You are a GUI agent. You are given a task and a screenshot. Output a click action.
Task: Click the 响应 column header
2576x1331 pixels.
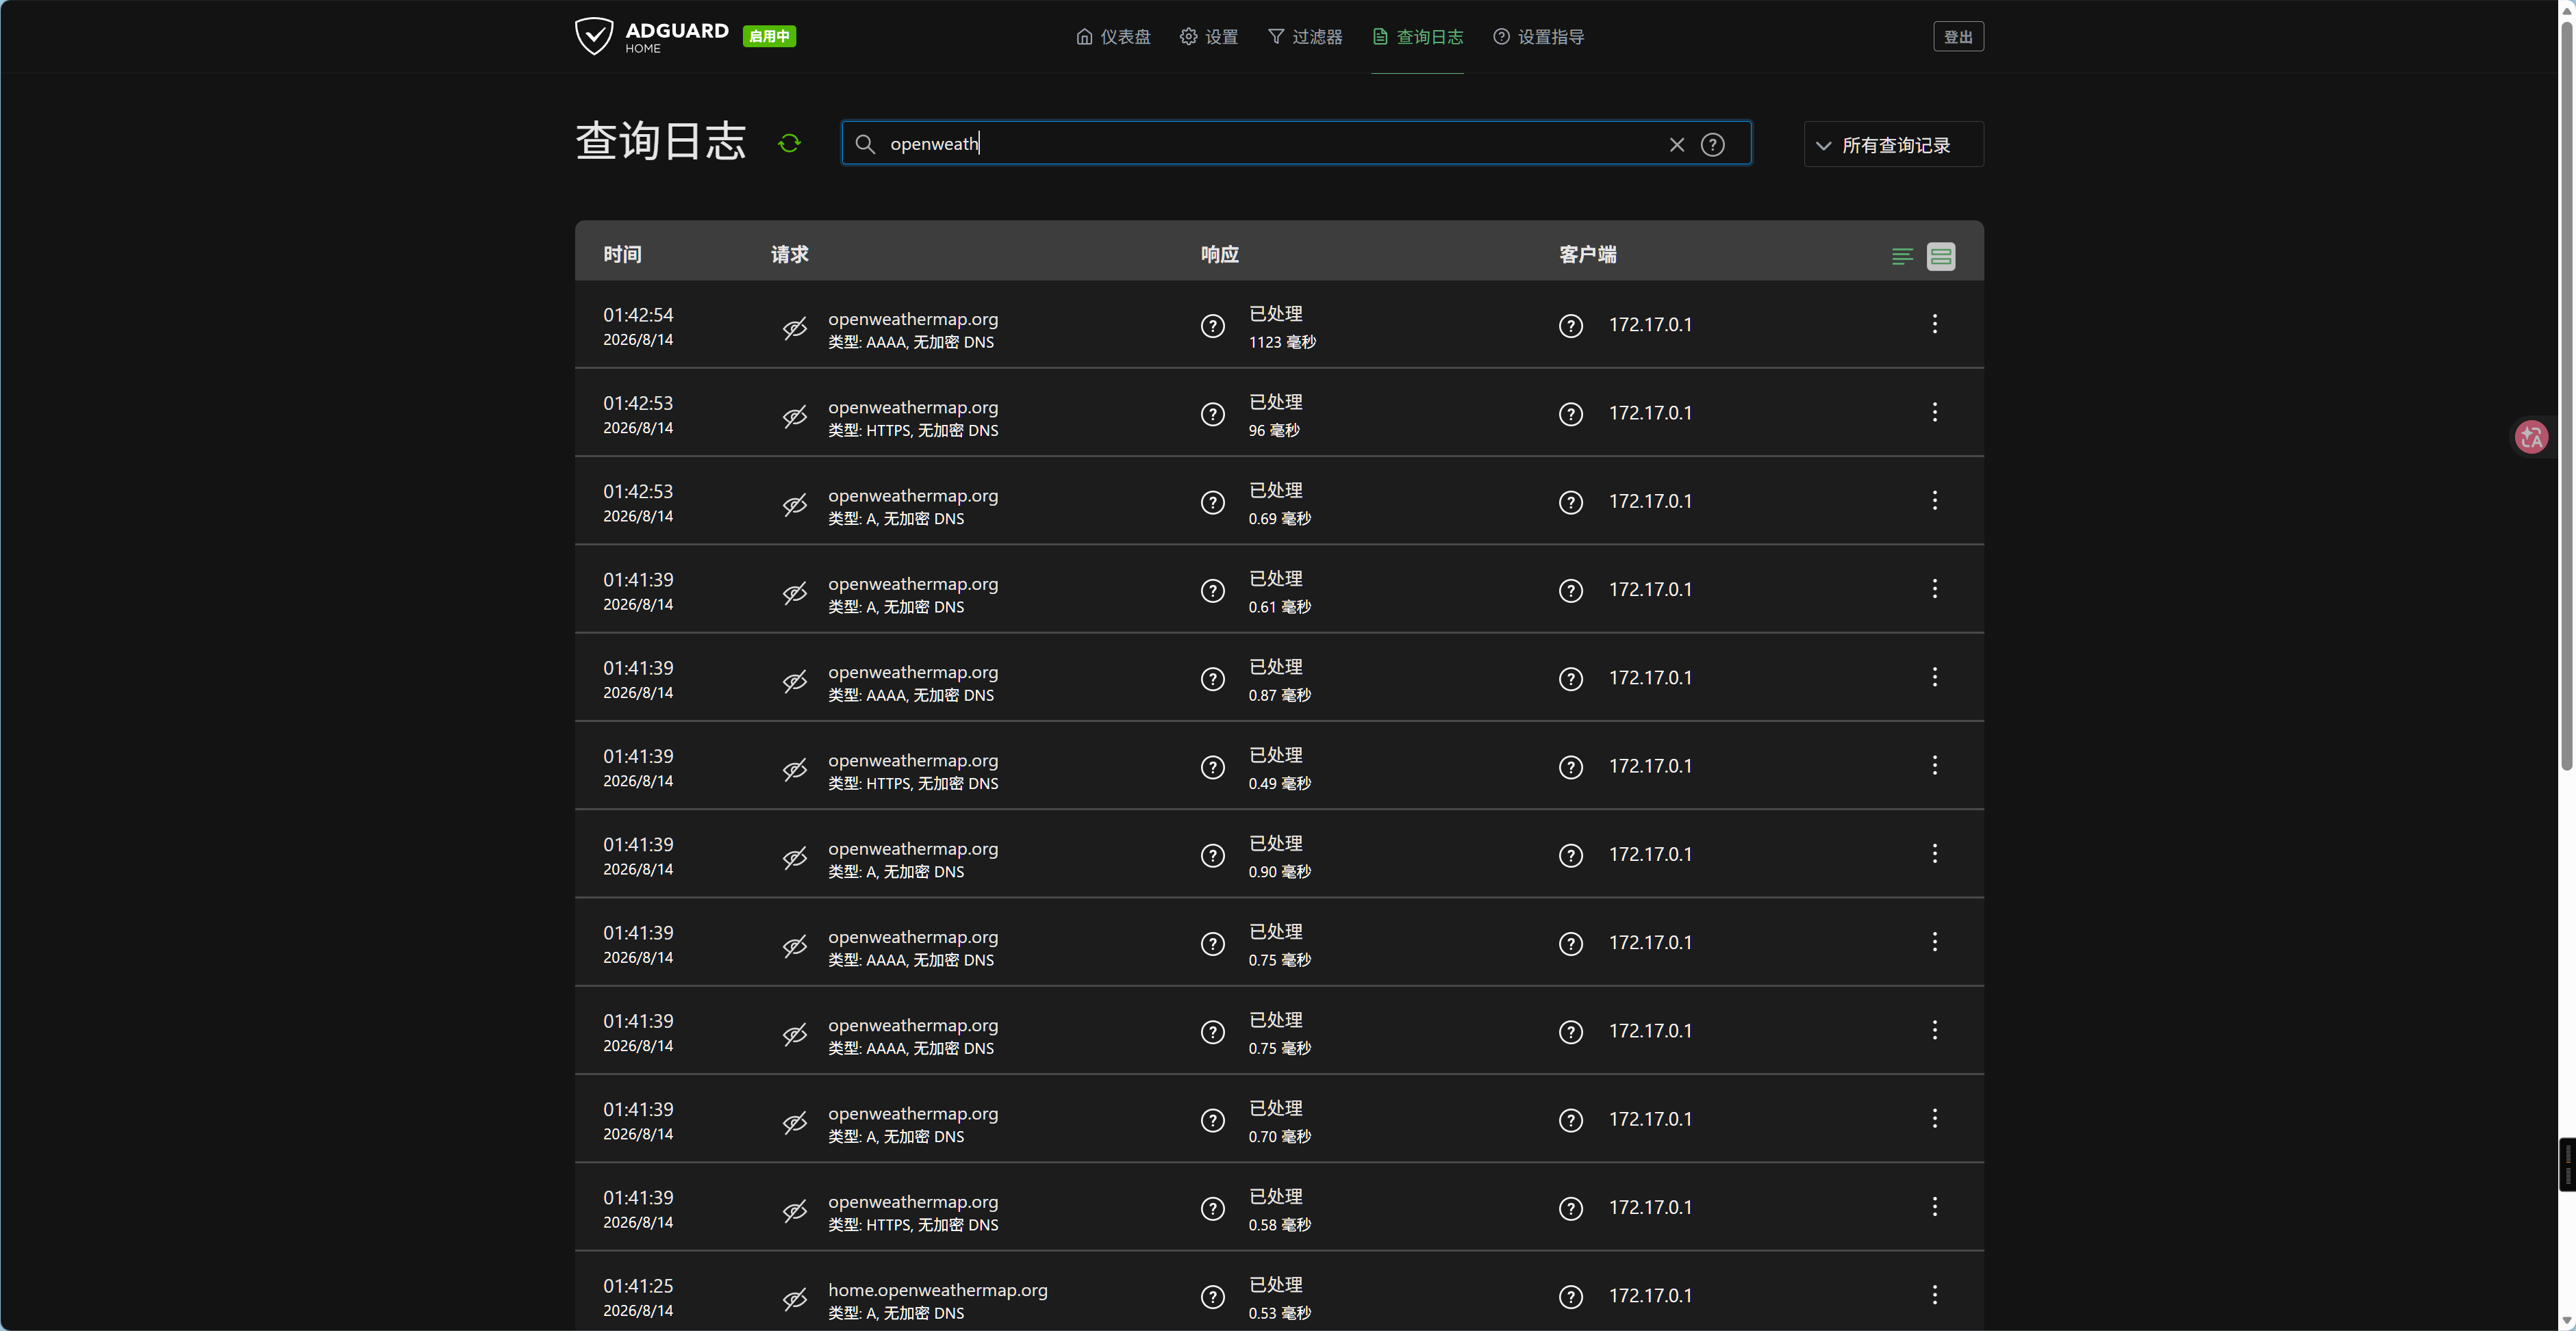[1219, 255]
